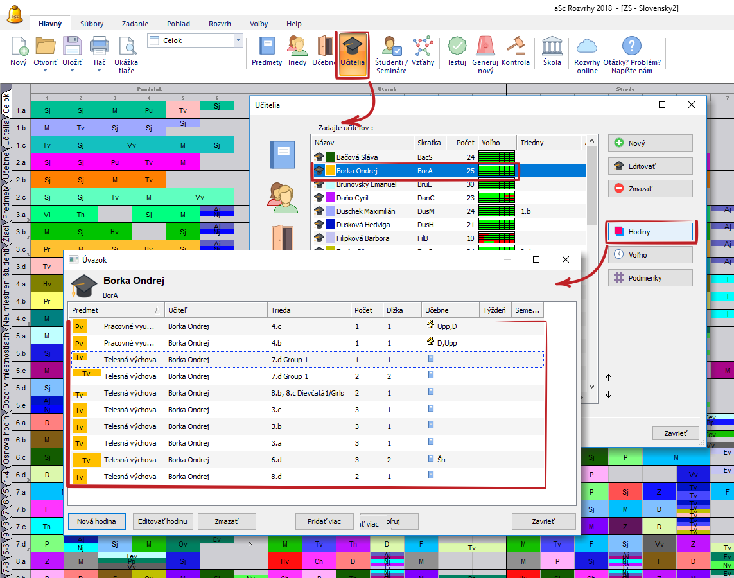Expand the Otvoriť dropdown arrow

point(46,71)
